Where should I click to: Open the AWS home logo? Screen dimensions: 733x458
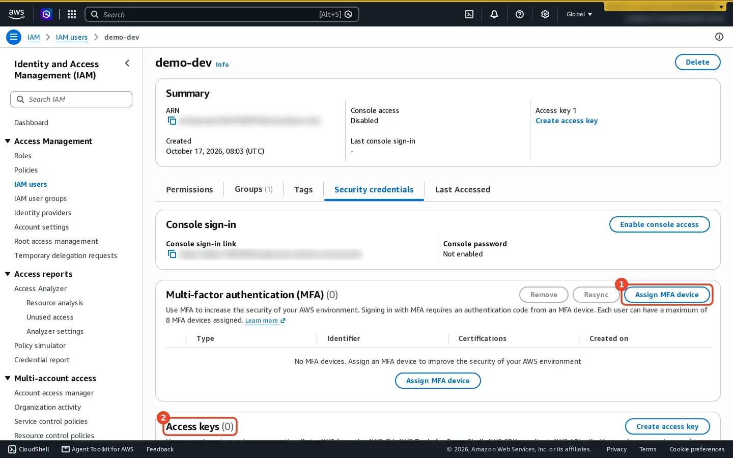tap(17, 14)
